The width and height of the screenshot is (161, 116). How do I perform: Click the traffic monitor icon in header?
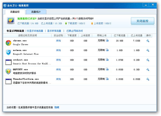[11, 21]
